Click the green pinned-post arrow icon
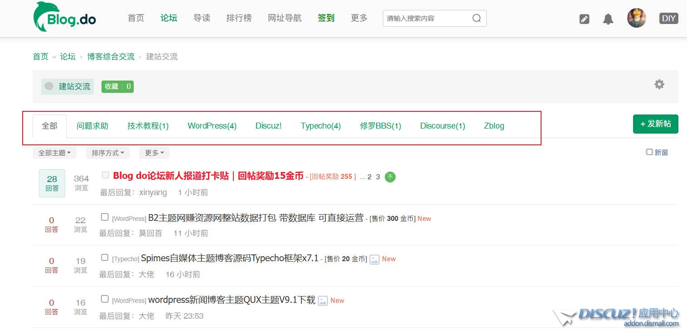Image resolution: width=687 pixels, height=335 pixels. (390, 177)
